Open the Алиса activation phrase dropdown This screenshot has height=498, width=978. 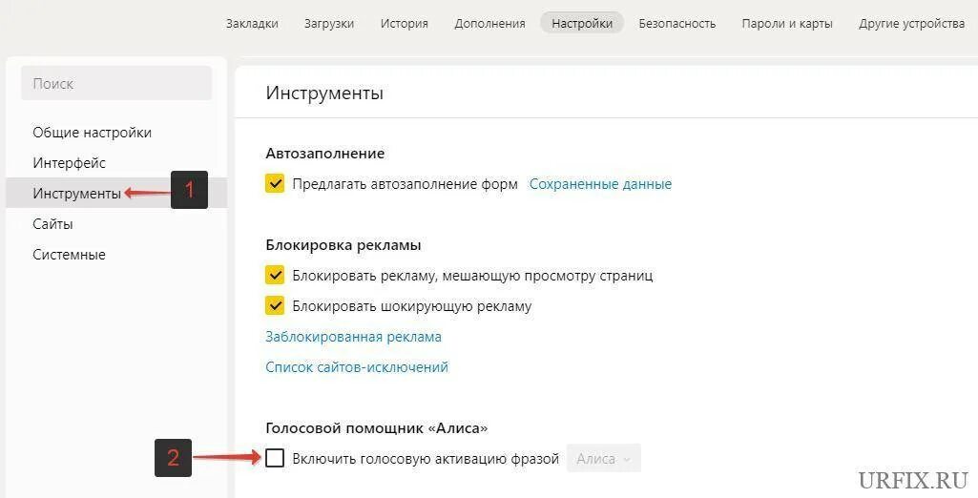[x=603, y=459]
